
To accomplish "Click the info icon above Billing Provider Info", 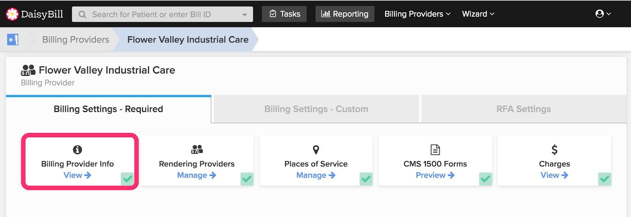I will point(78,149).
